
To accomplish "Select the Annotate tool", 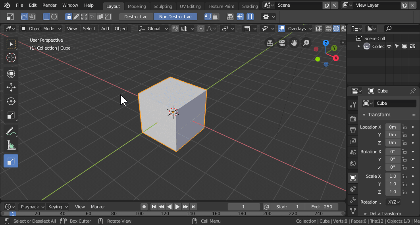I will pyautogui.click(x=11, y=131).
